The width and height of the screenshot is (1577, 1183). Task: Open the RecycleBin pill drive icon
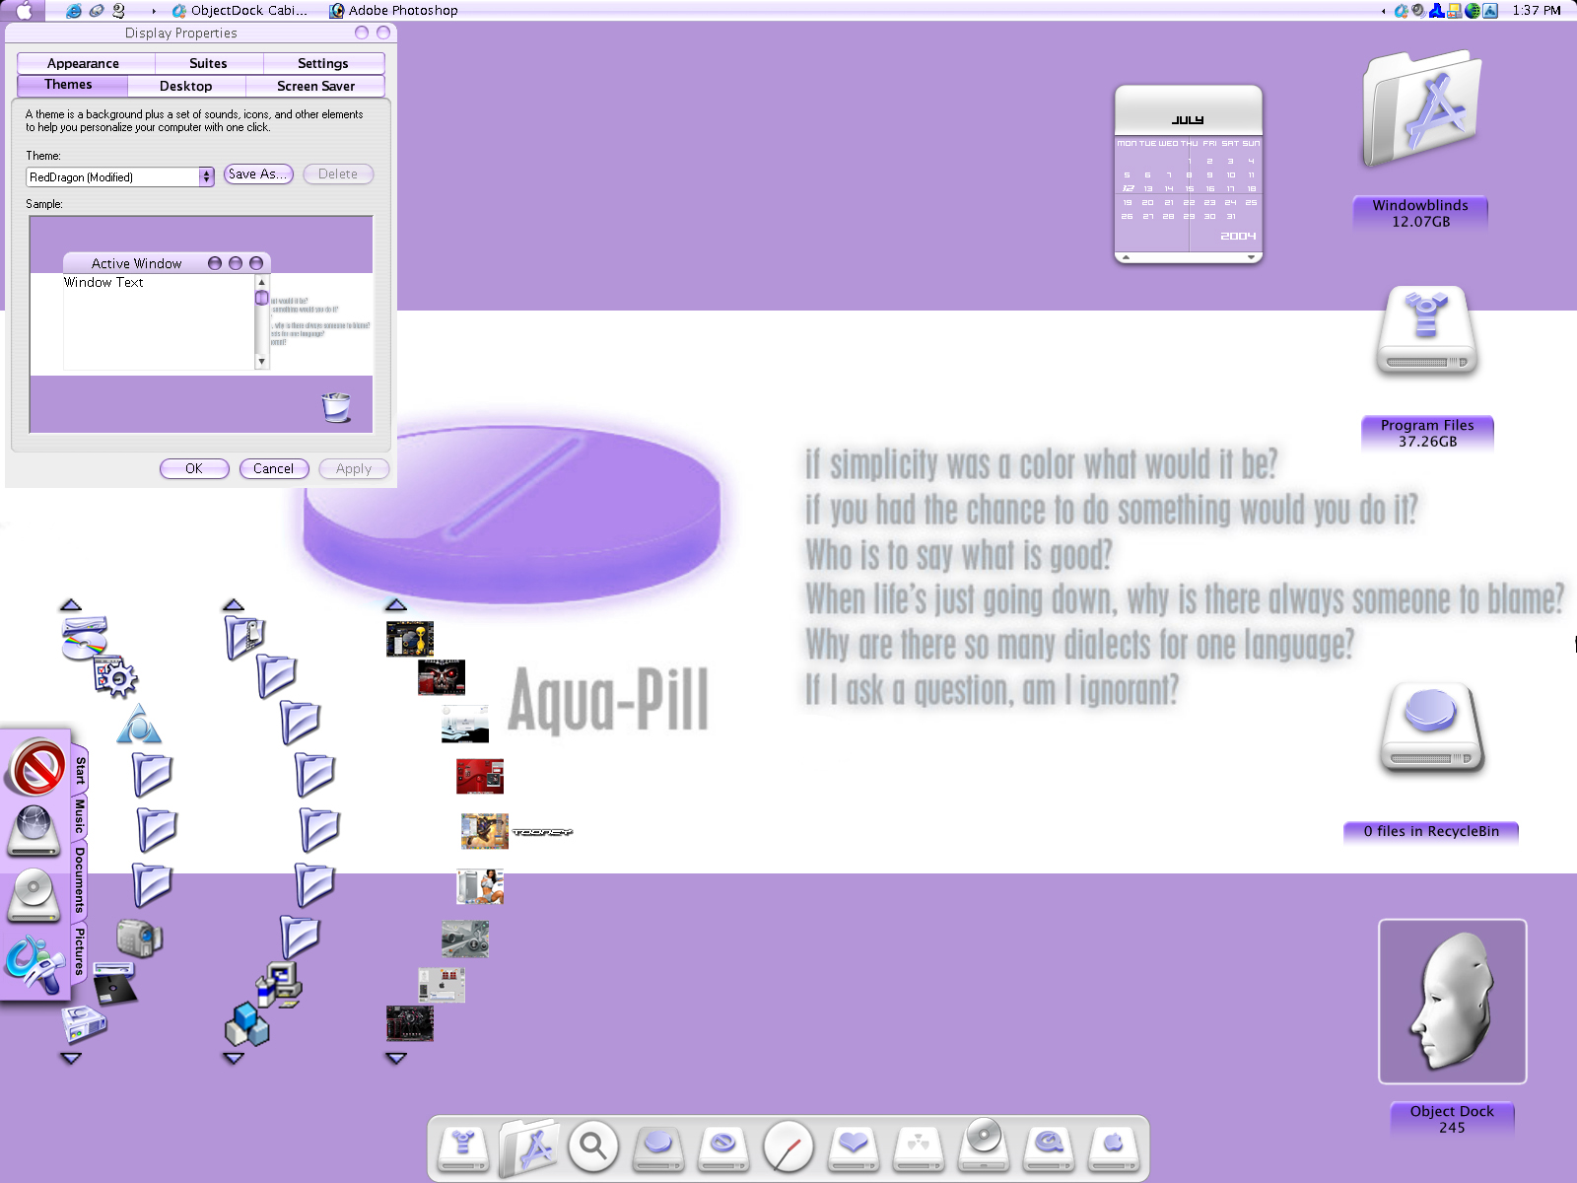1431,730
